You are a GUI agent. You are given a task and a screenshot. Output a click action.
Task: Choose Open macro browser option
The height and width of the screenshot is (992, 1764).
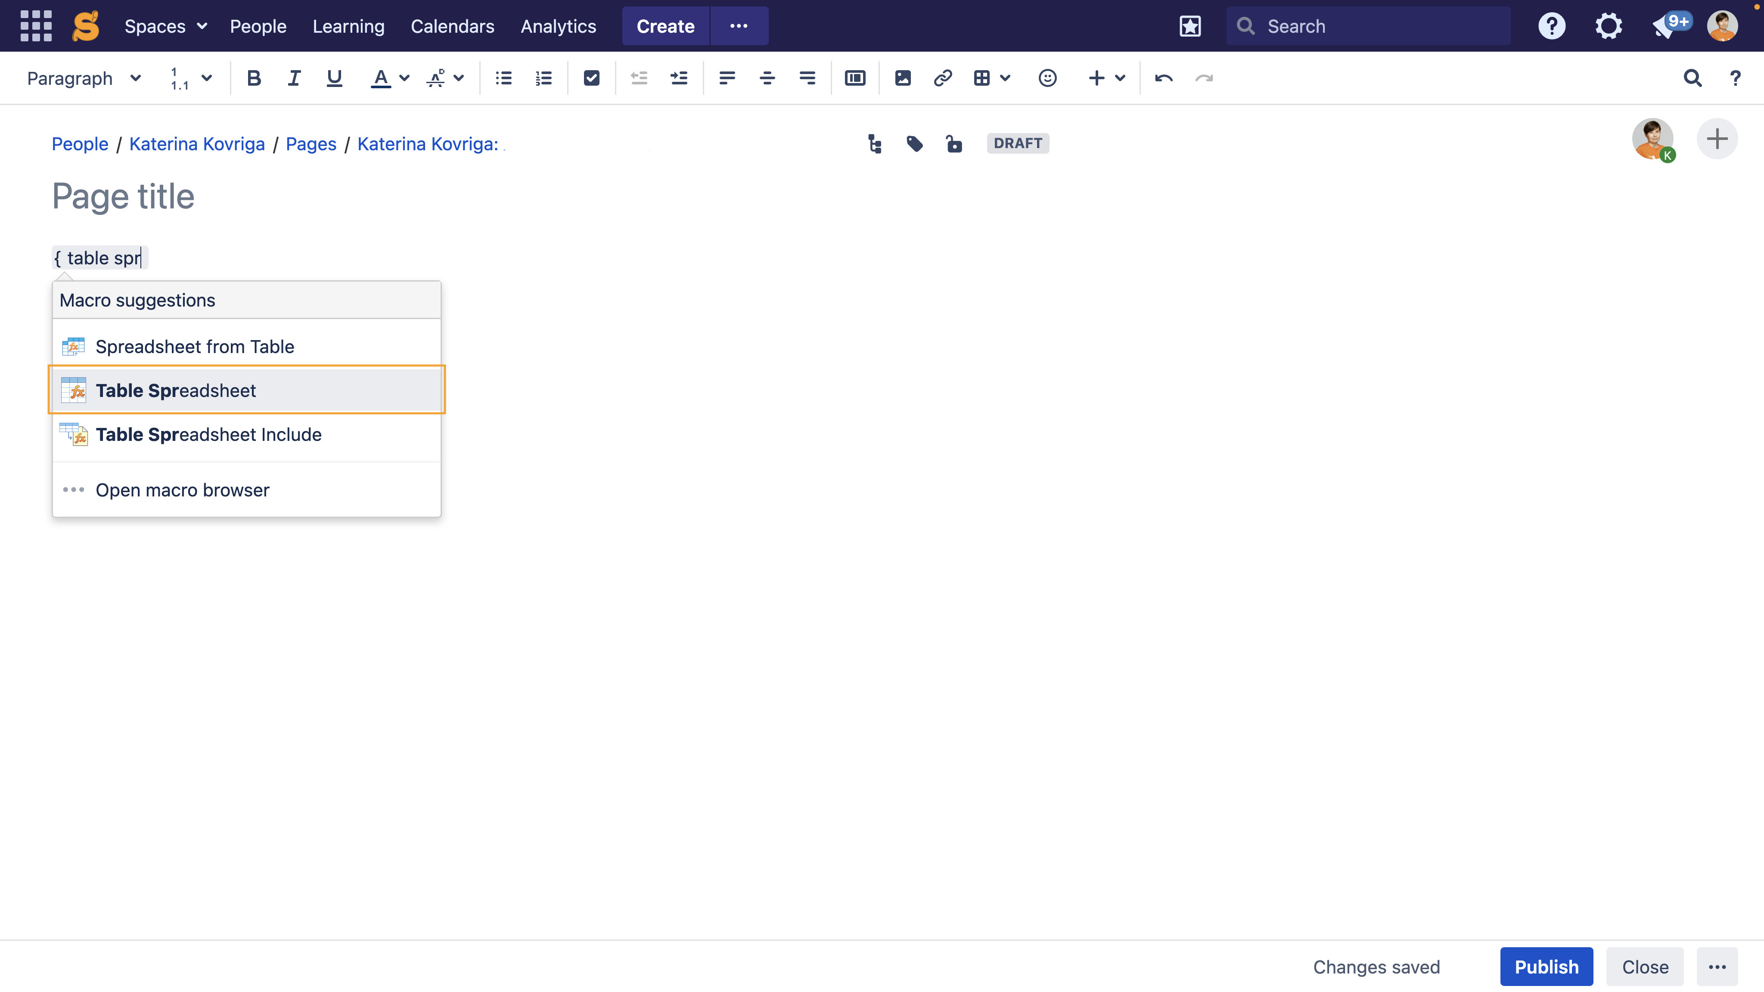point(182,490)
